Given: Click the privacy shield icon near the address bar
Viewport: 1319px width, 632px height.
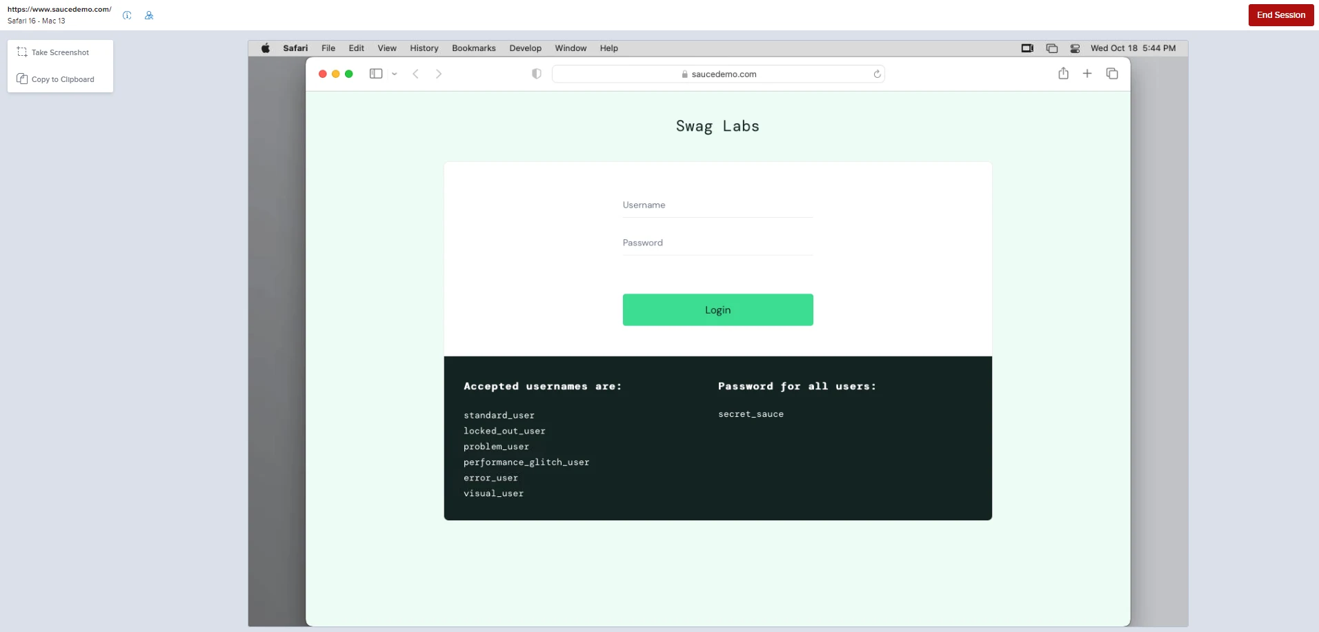Looking at the screenshot, I should click(x=537, y=74).
